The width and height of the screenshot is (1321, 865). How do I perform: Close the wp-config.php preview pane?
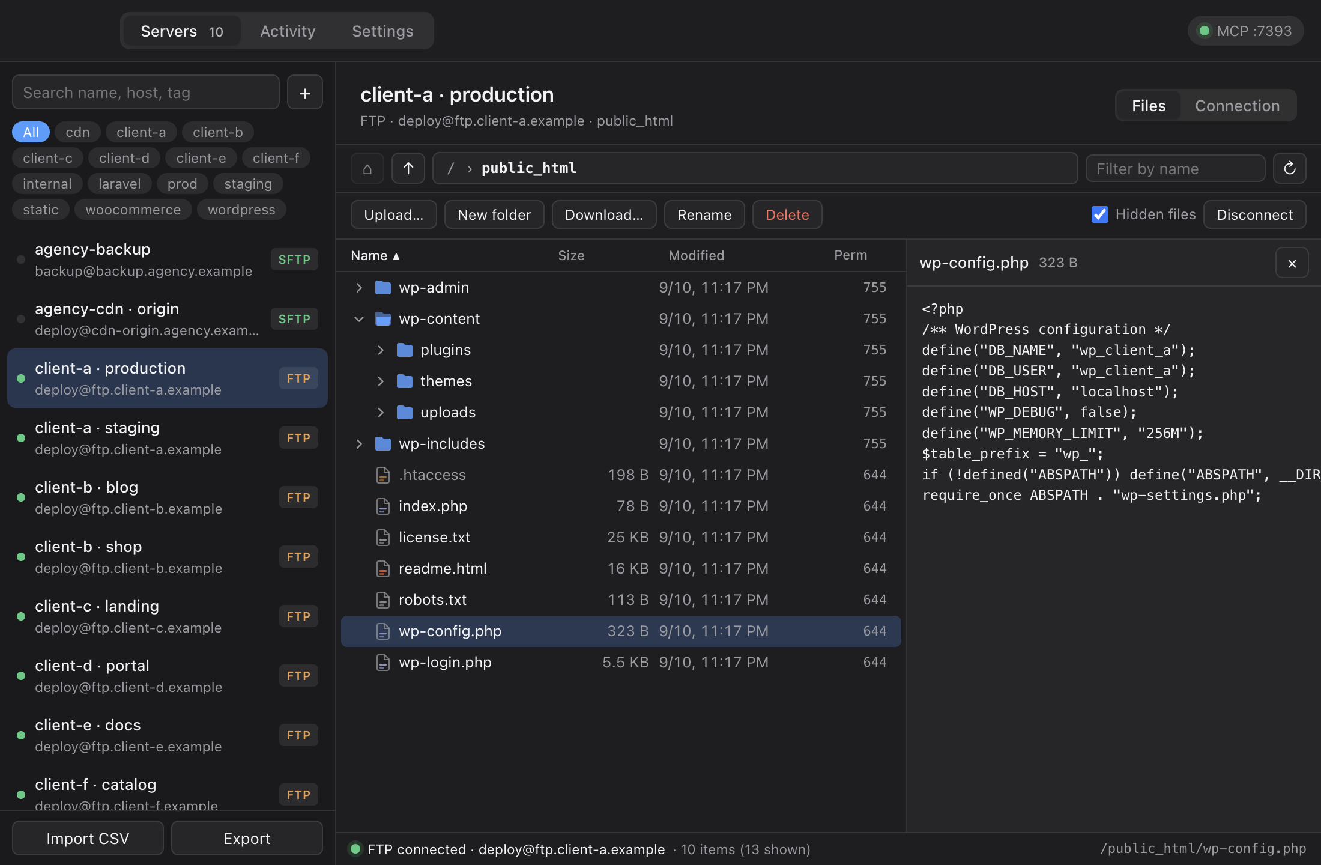(x=1292, y=263)
